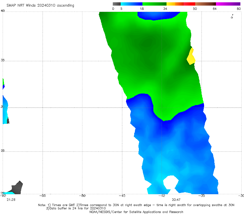Image resolution: width=244 pixels, height=214 pixels.
Task: Click the longitude label '-45'
Action: [122, 196]
